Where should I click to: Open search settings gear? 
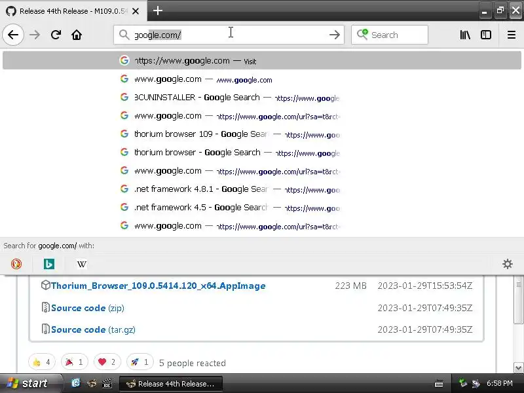pyautogui.click(x=507, y=264)
